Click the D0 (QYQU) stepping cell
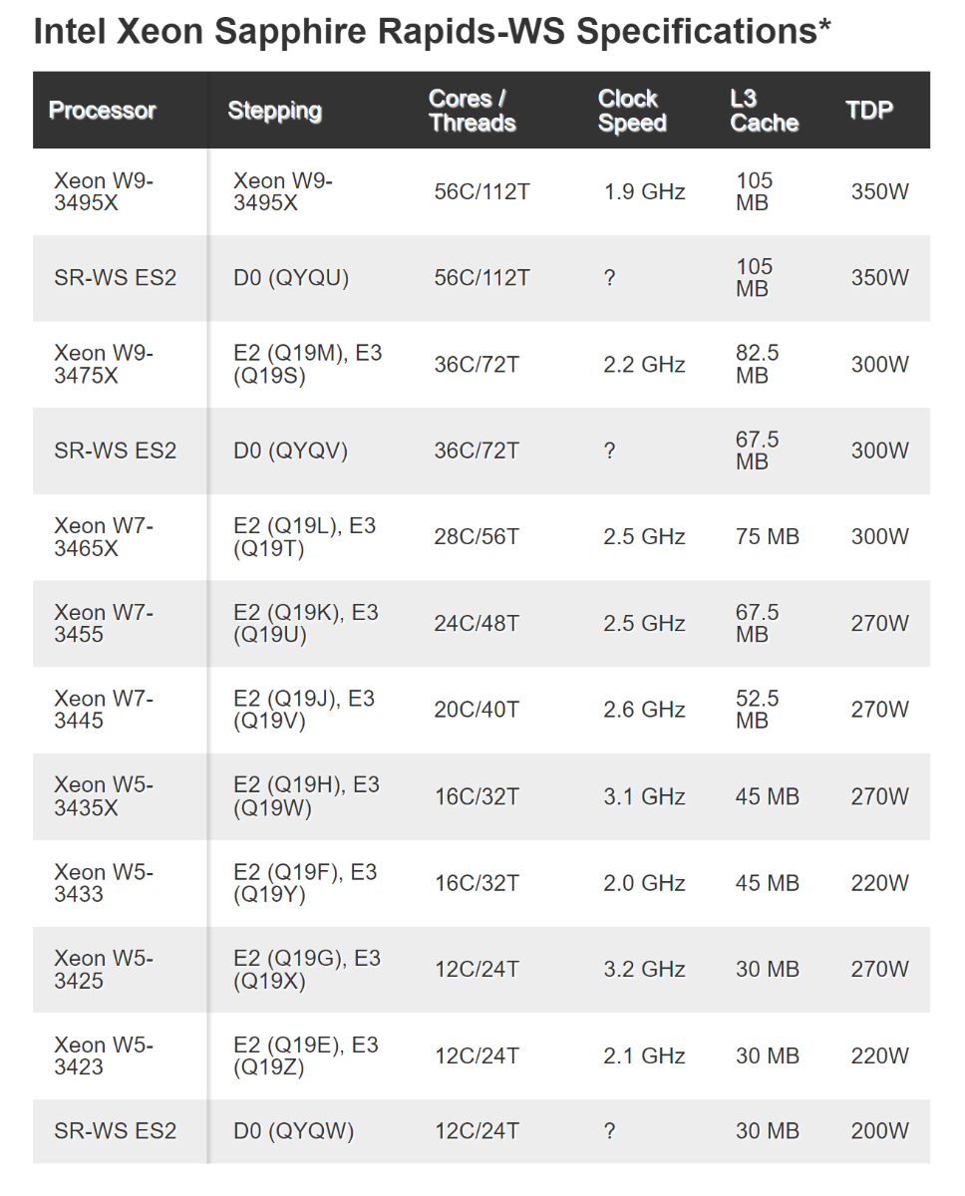Screen dimensions: 965x1196 (291, 278)
